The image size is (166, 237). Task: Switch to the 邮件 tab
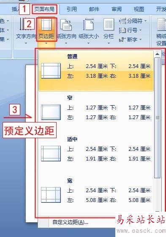tap(94, 9)
